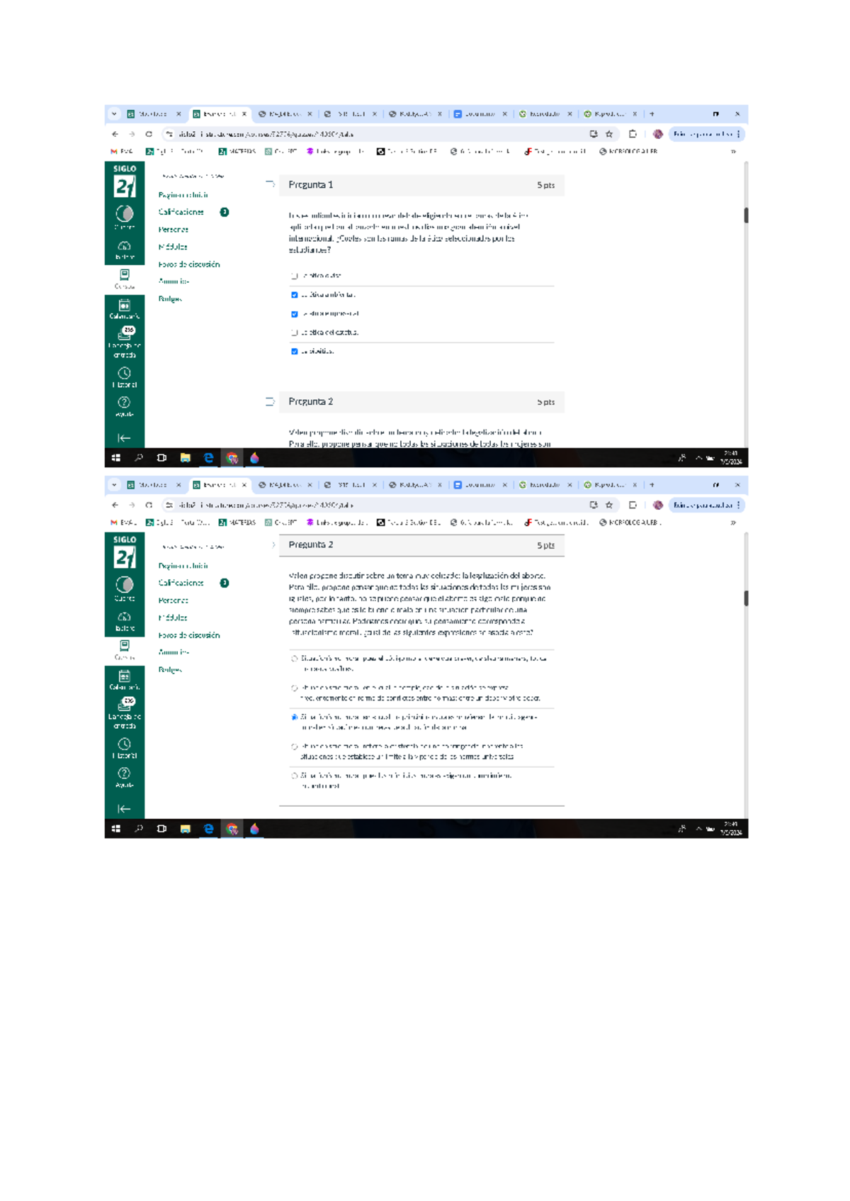Uncheck the last 'bioética' option in Pregunta 1
This screenshot has height=1201, width=850.
click(x=295, y=352)
